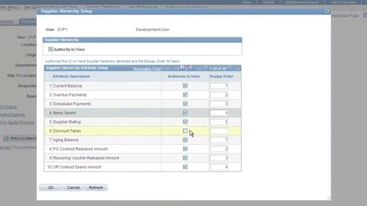This screenshot has width=367, height=206.
Task: Uncheck Authorize to View for Overdue Payments
Action: [185, 95]
